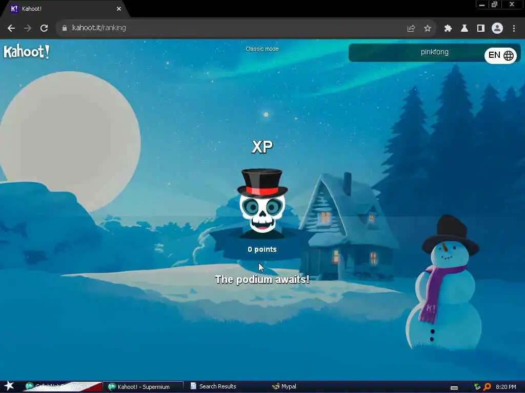Viewport: 525px width, 393px height.
Task: View site info via the padlock icon
Action: pos(65,28)
